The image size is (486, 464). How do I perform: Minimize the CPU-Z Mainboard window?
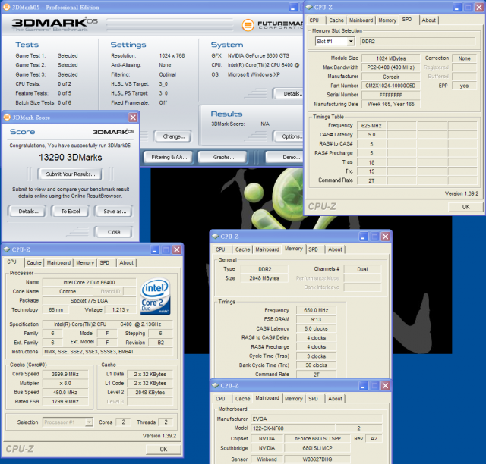[363, 386]
